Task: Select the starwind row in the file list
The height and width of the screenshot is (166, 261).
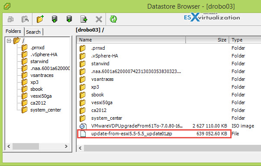Action: pos(169,64)
